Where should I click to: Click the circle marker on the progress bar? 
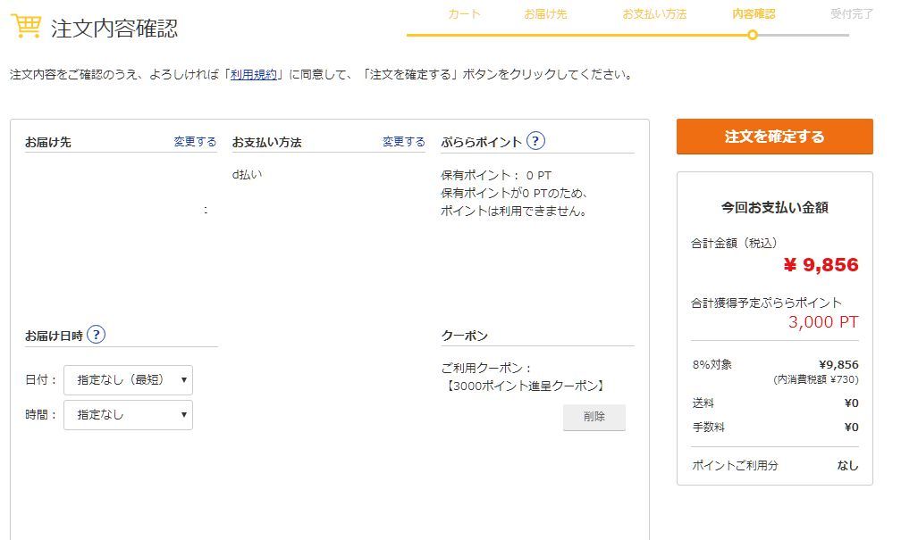[753, 35]
